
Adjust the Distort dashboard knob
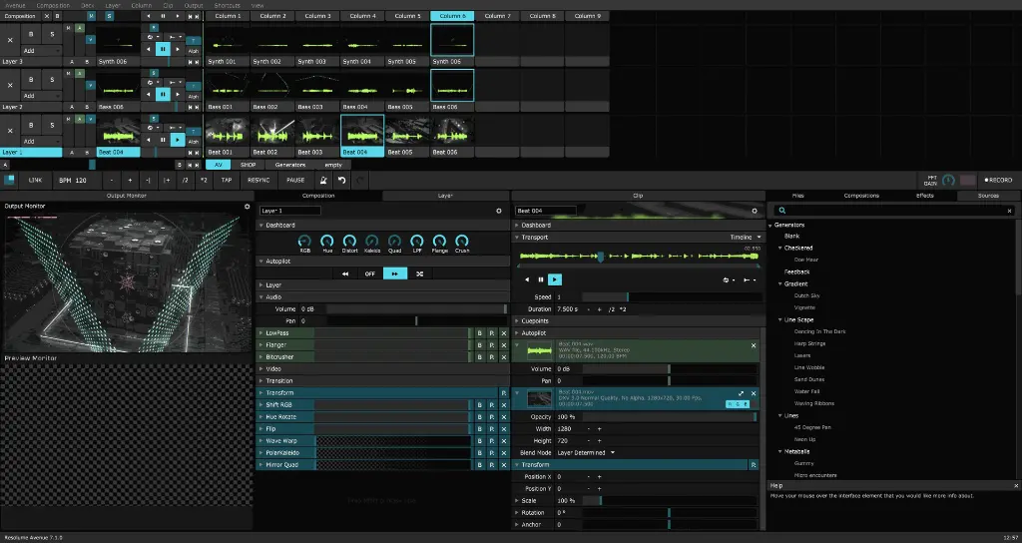tap(349, 242)
